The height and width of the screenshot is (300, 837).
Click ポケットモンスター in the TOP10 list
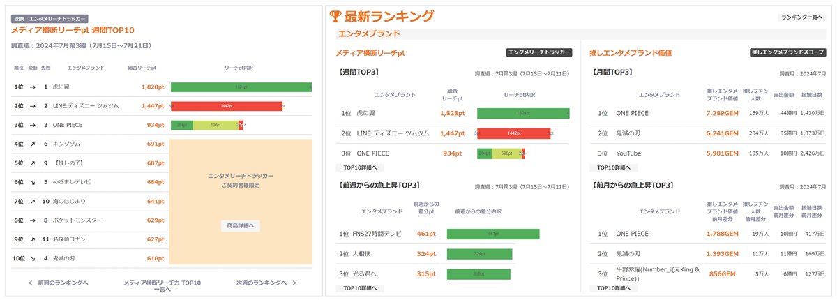[77, 220]
